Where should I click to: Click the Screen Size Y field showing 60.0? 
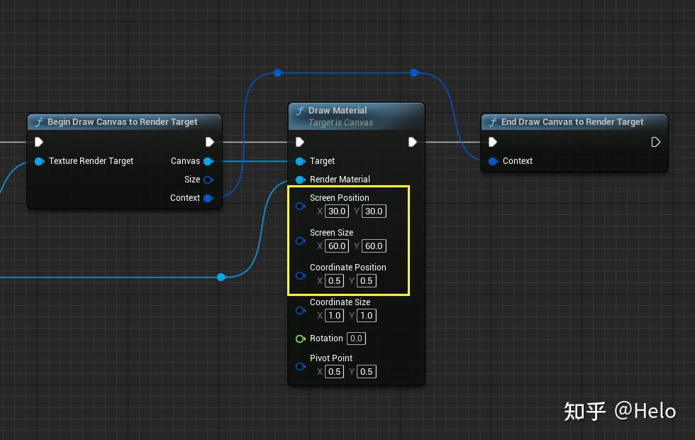coord(374,246)
